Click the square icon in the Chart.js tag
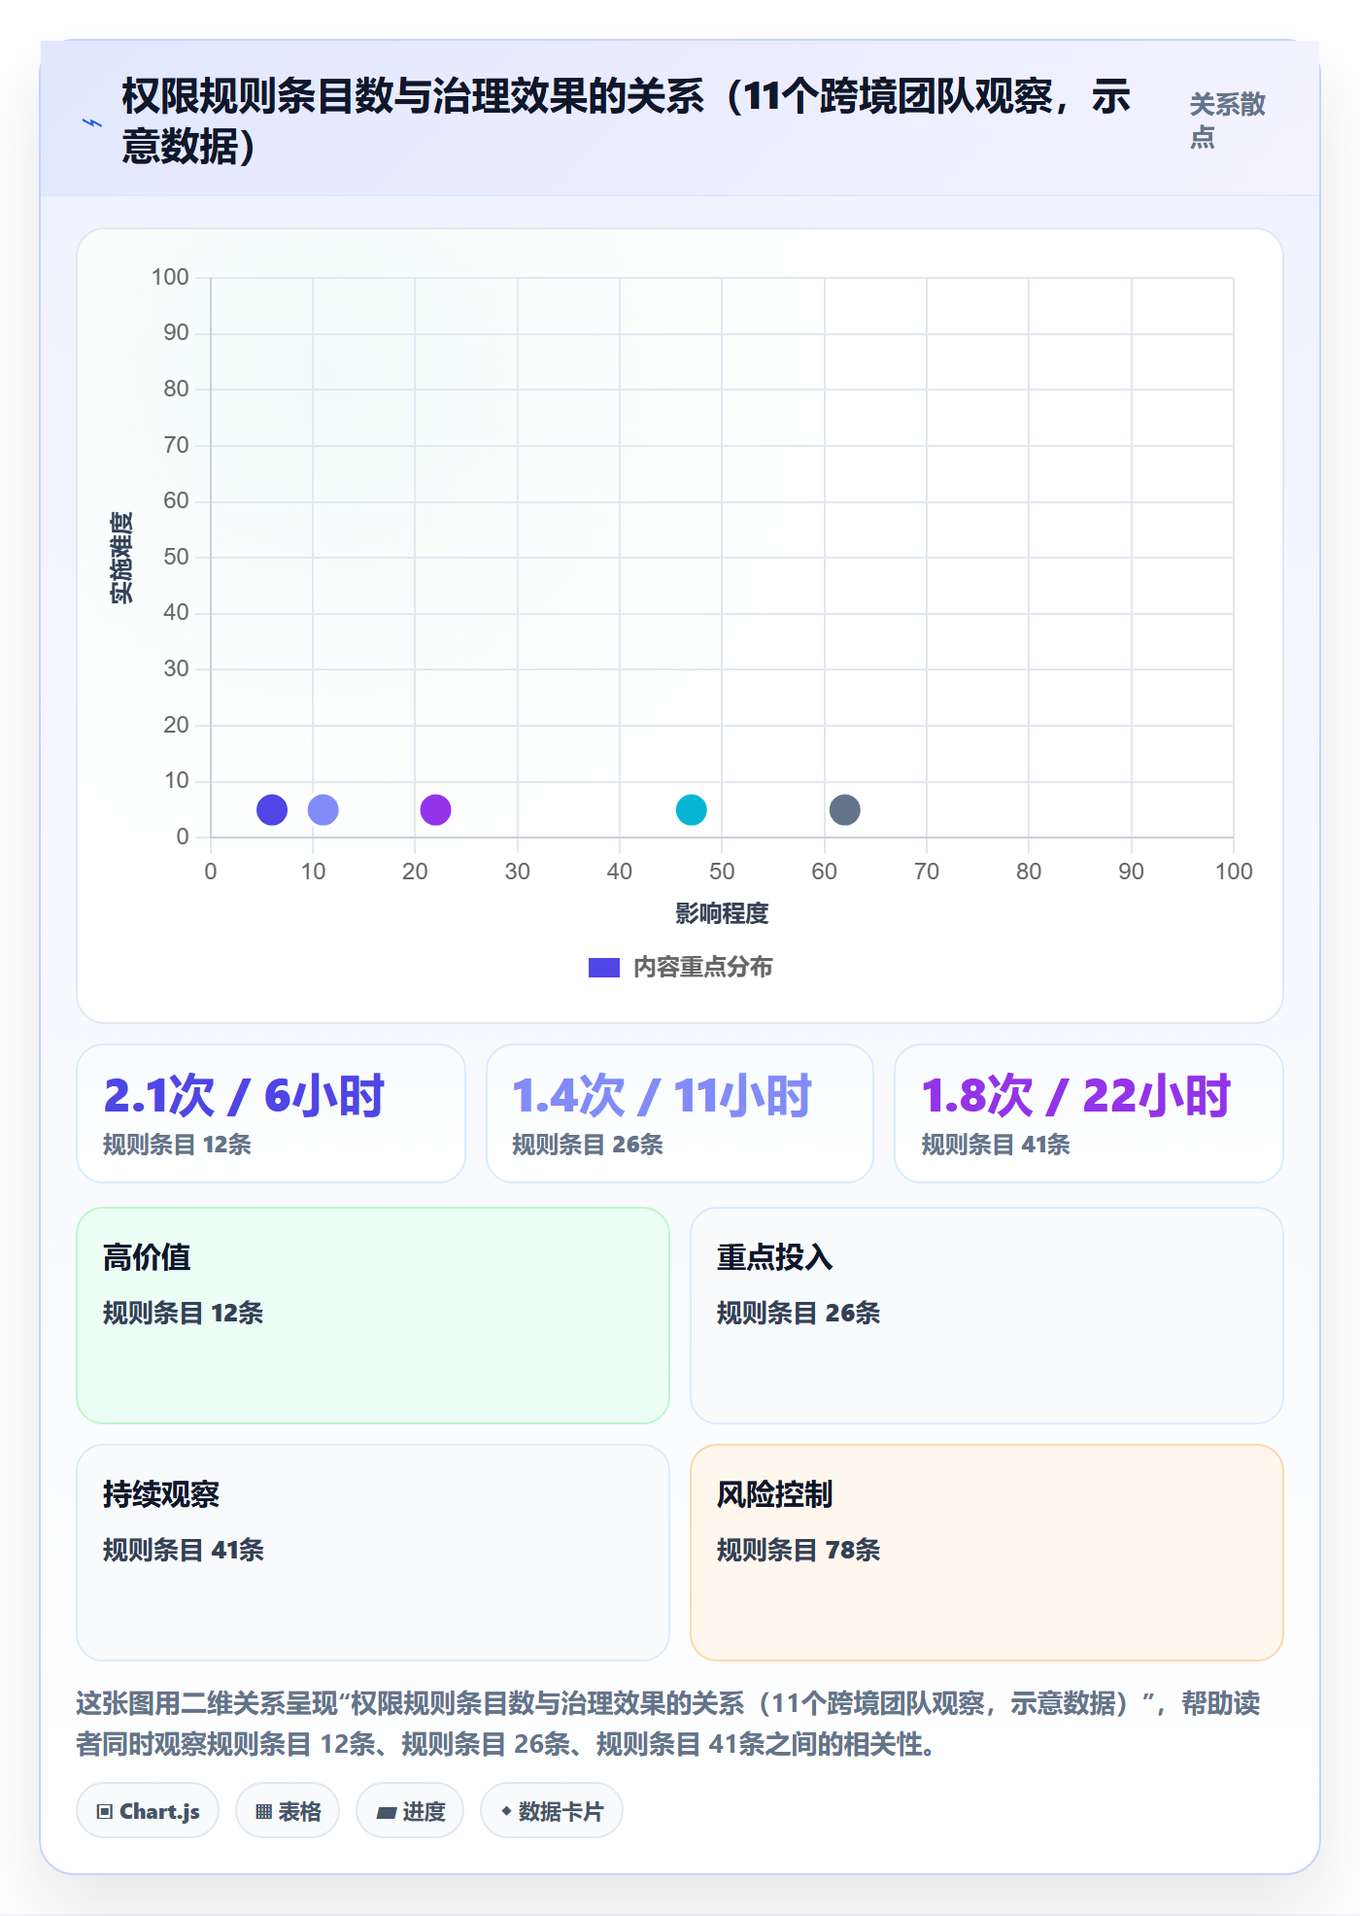This screenshot has width=1360, height=1916. 104,1811
